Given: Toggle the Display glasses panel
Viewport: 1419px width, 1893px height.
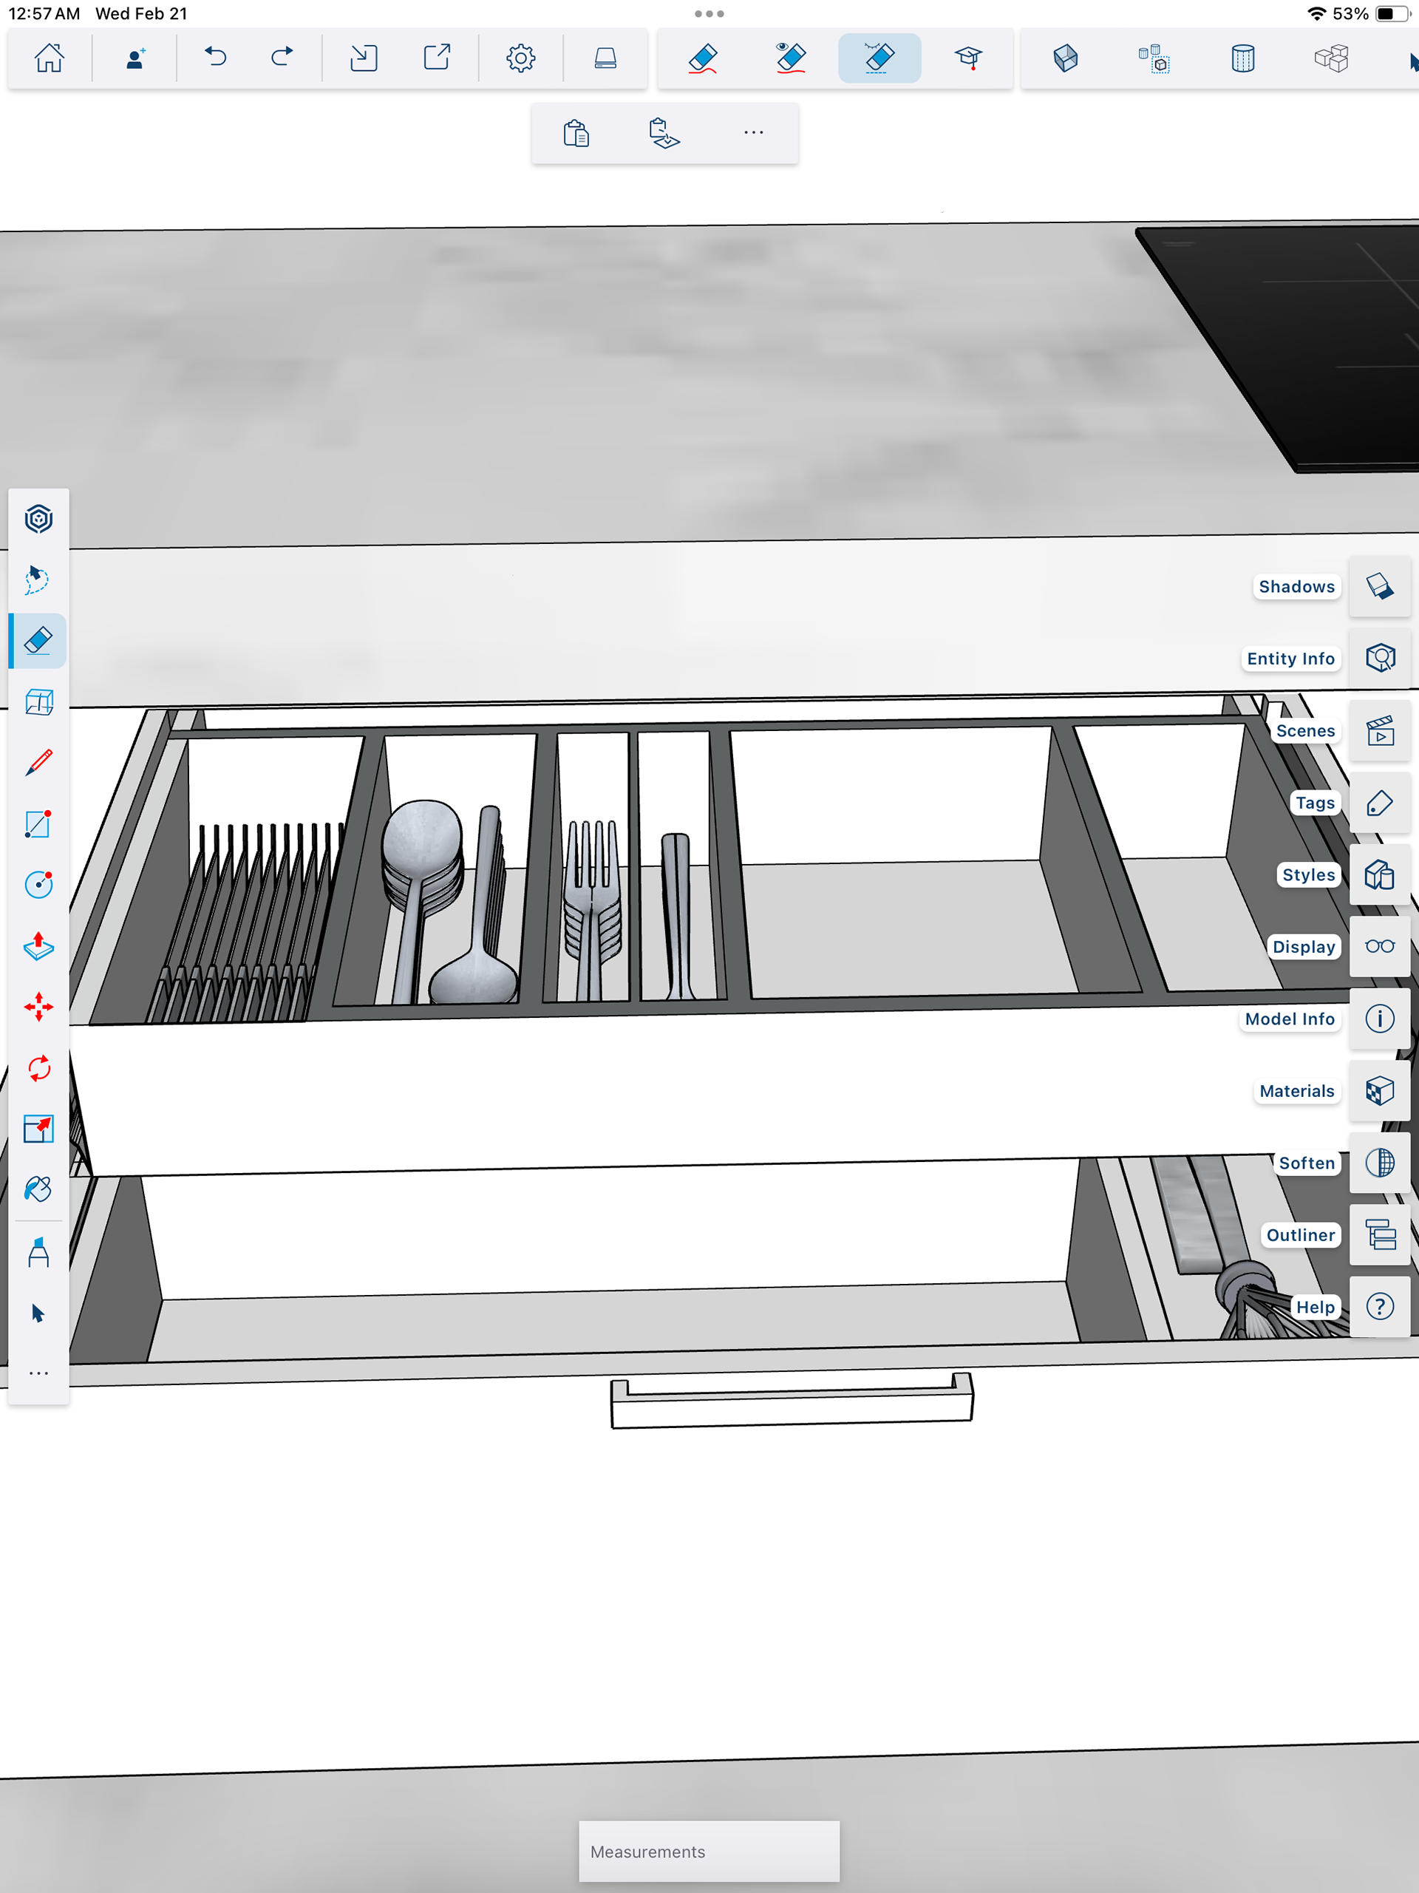Looking at the screenshot, I should tap(1379, 946).
